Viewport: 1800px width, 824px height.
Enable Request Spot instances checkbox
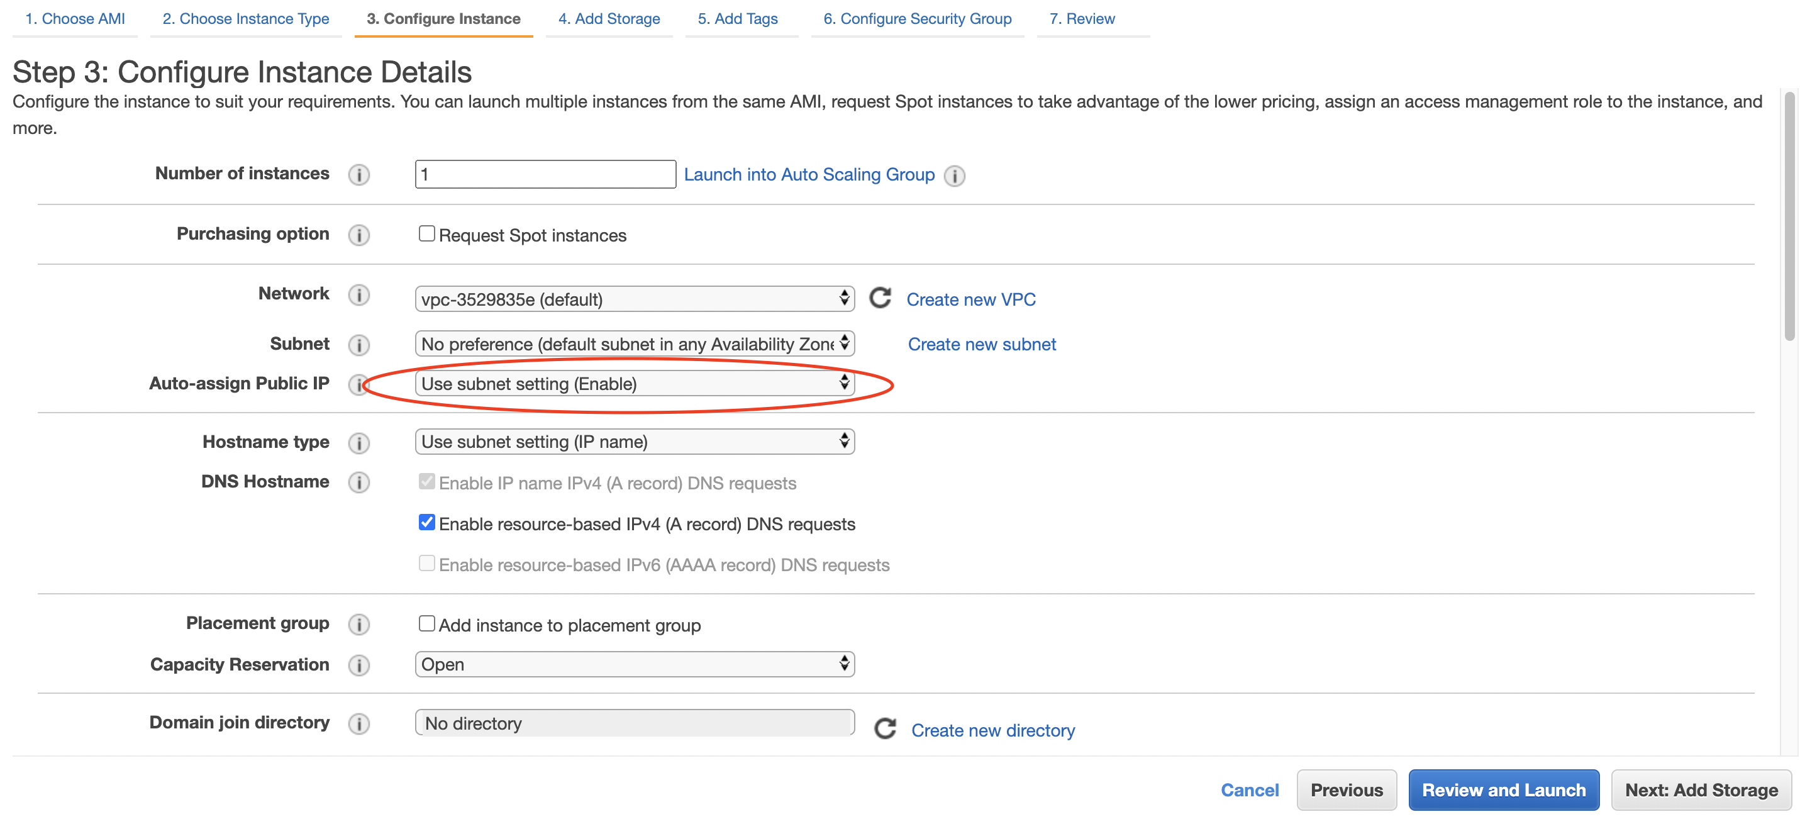tap(426, 233)
